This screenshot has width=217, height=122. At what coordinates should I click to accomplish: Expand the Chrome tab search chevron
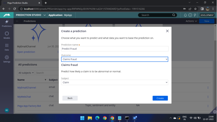tap(190, 3)
